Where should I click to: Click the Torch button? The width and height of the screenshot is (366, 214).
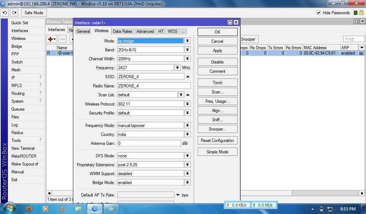tap(217, 83)
